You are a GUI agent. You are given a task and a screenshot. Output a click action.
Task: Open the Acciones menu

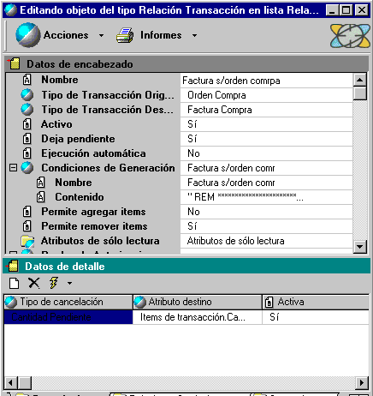66,35
